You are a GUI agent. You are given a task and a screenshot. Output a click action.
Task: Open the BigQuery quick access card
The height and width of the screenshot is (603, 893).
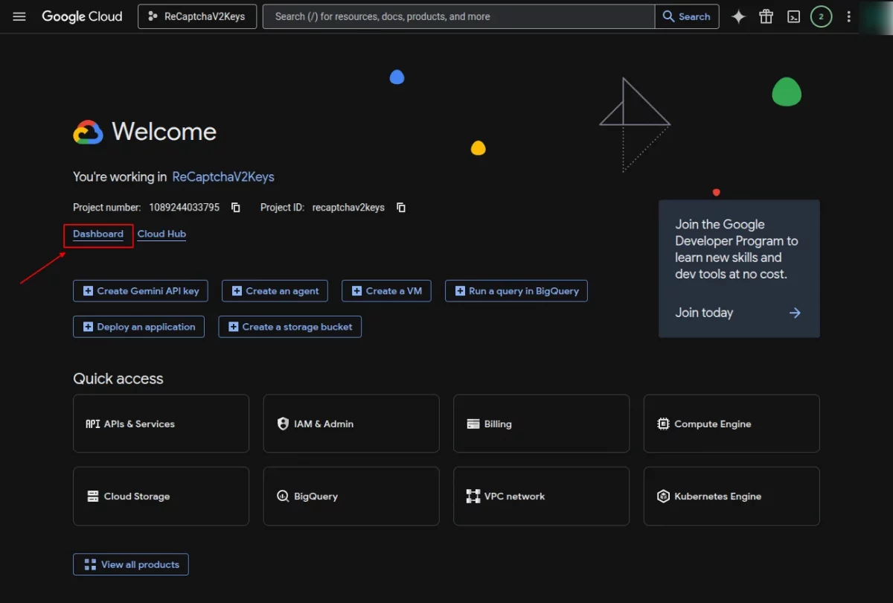coord(351,496)
